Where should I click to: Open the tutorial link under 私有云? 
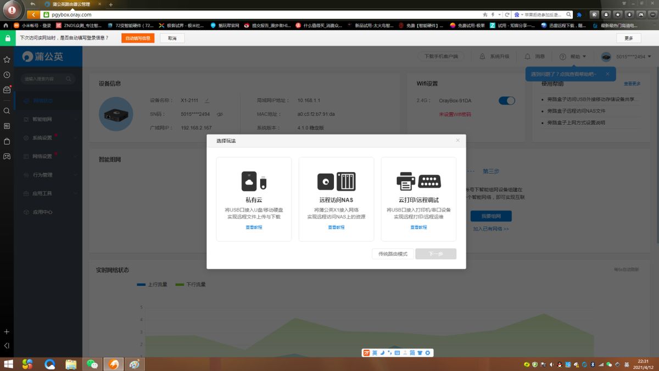coord(254,227)
